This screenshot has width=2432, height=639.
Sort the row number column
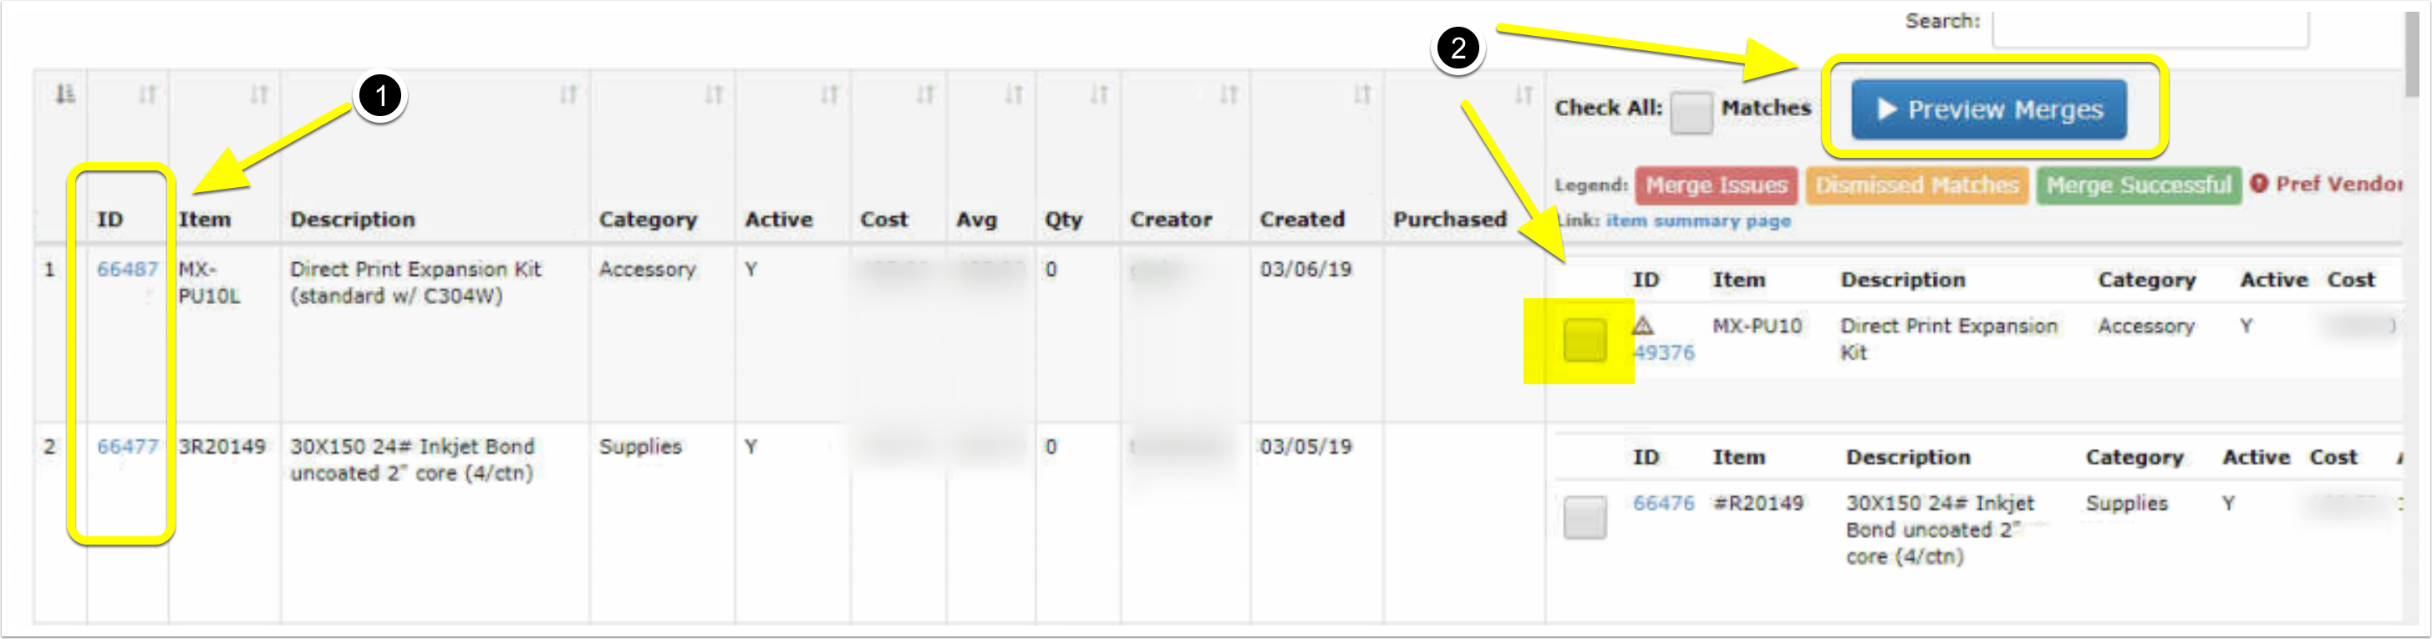pos(64,94)
